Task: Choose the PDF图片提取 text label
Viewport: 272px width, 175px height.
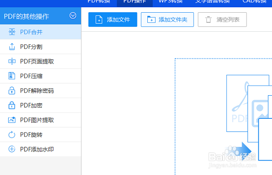Action: click(x=37, y=120)
